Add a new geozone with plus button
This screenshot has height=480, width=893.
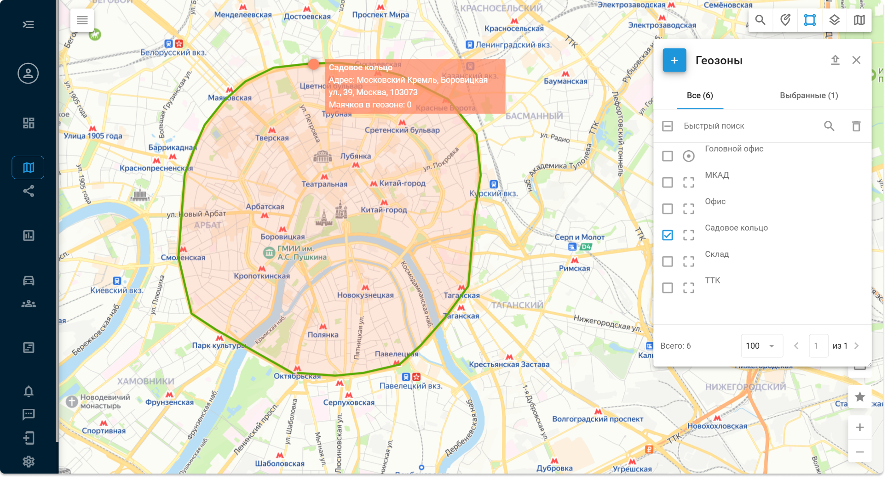click(674, 60)
